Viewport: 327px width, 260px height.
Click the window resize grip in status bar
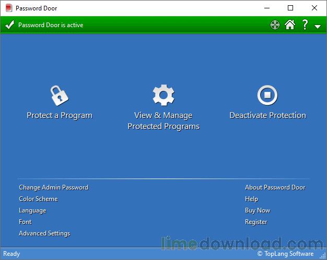(x=323, y=256)
